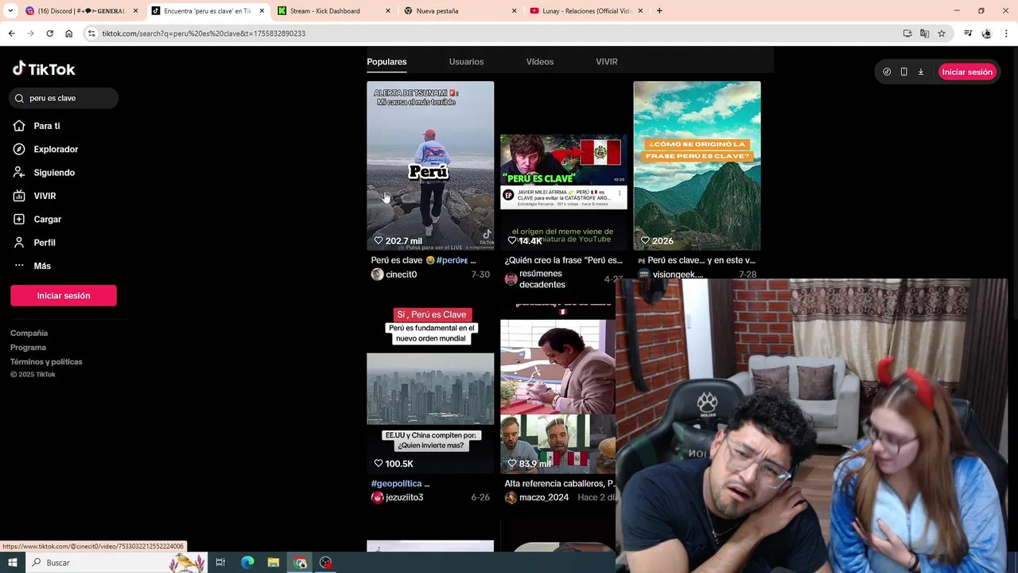Open the Windows Start menu
Image resolution: width=1018 pixels, height=573 pixels.
tap(12, 563)
